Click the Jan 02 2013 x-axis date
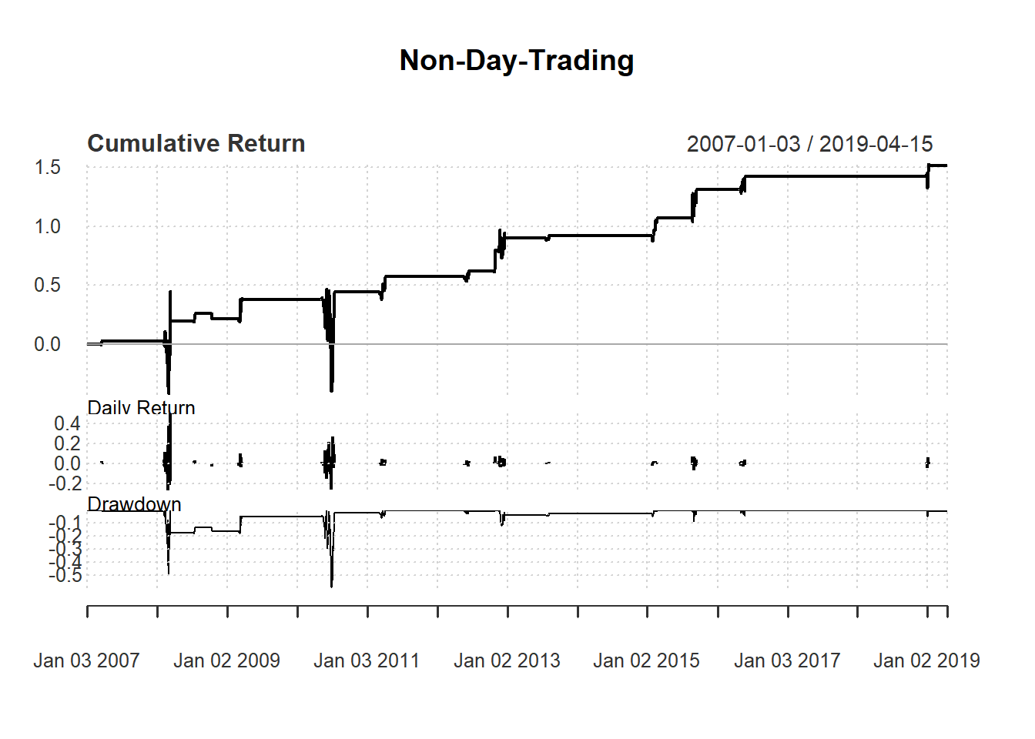 point(507,660)
